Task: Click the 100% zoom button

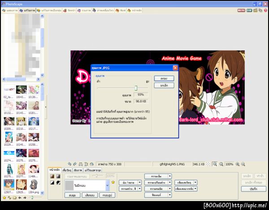Action: [229, 164]
